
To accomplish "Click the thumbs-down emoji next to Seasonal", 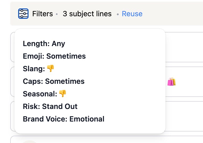I will click(x=63, y=93).
